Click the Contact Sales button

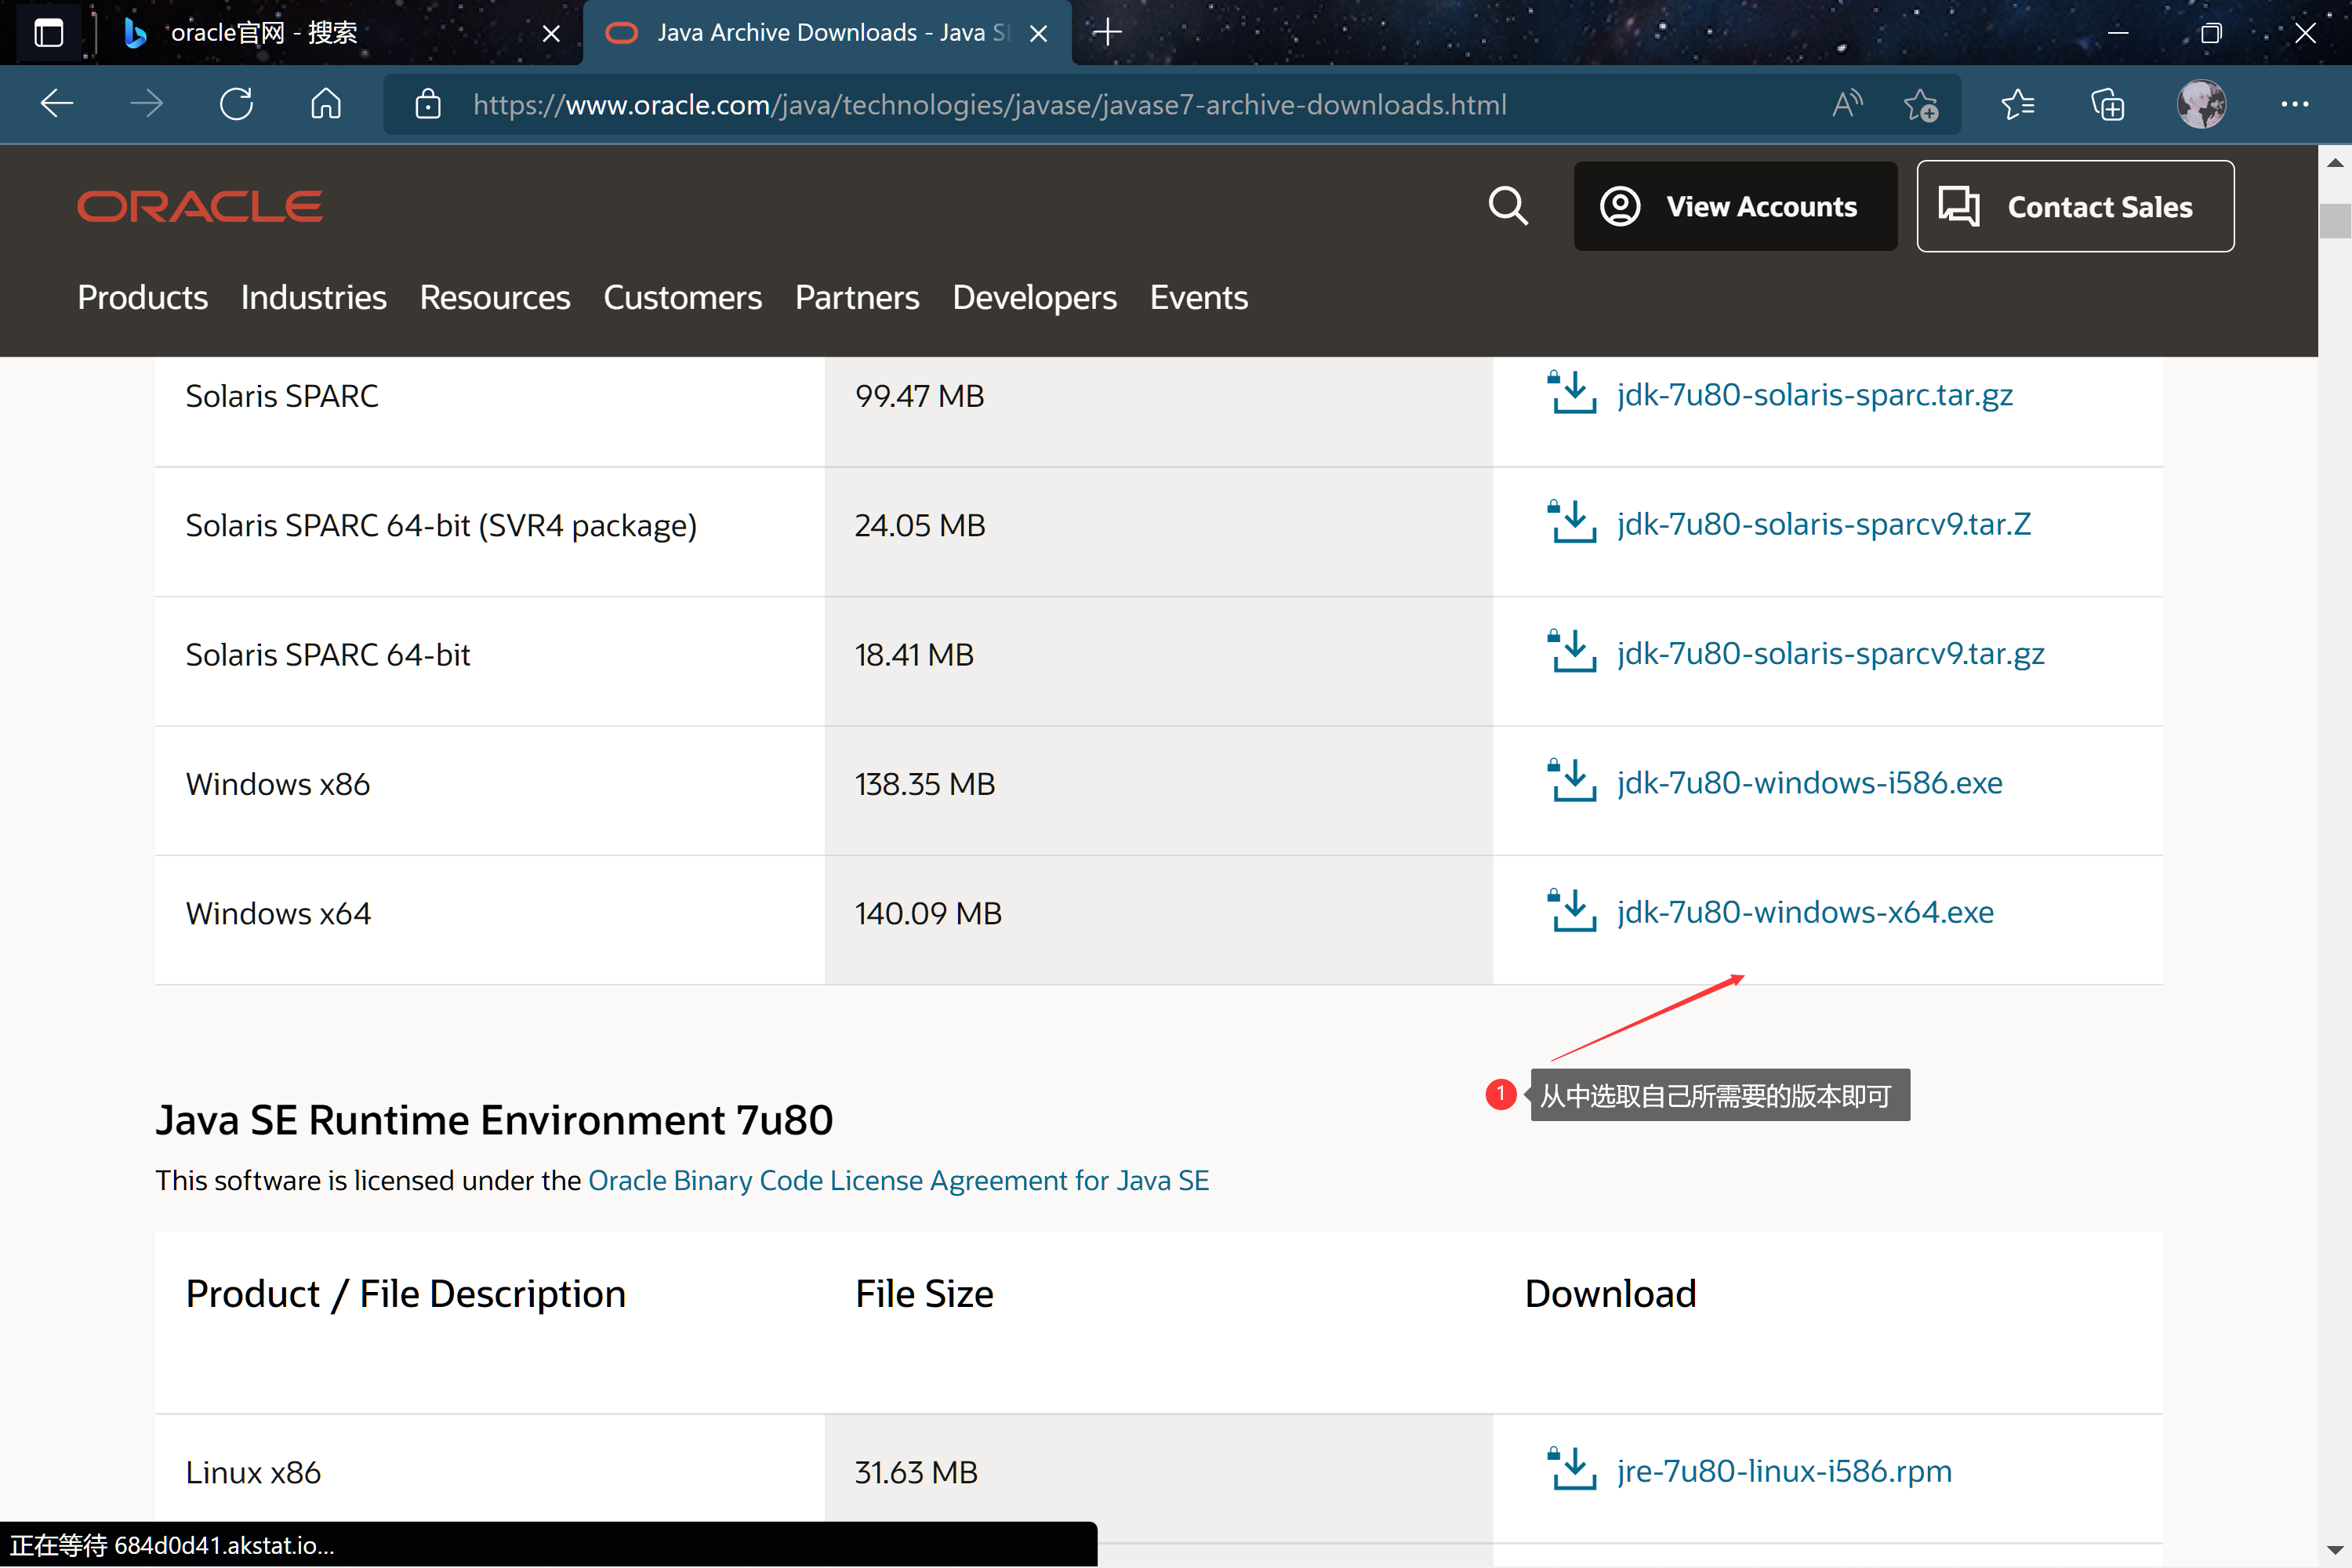2075,206
